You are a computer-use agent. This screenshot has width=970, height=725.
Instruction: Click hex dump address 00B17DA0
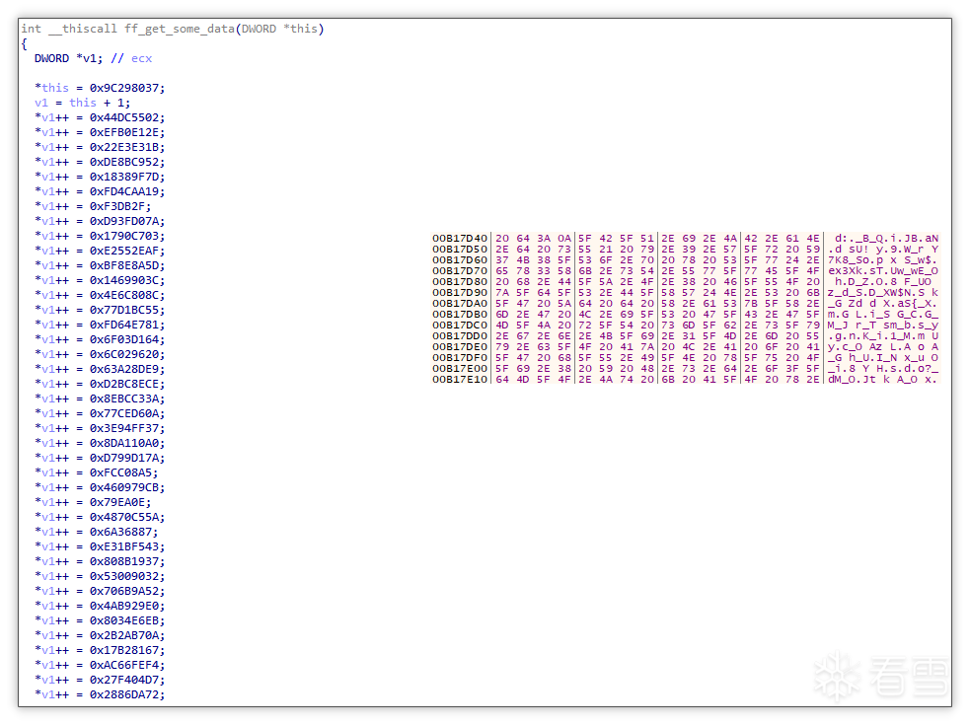click(460, 304)
